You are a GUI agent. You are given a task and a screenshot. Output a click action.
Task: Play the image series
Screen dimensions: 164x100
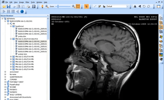[4, 11]
